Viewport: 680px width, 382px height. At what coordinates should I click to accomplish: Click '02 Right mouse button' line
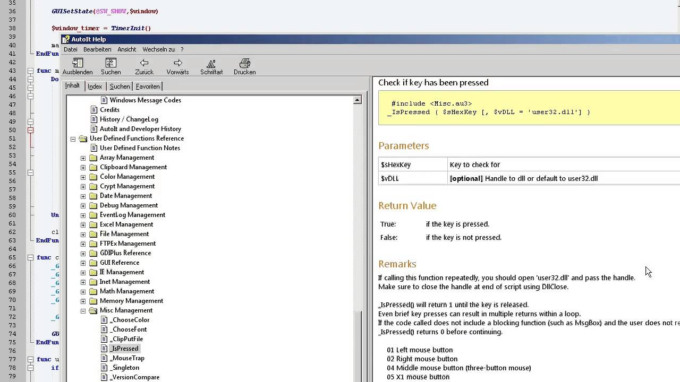click(422, 359)
